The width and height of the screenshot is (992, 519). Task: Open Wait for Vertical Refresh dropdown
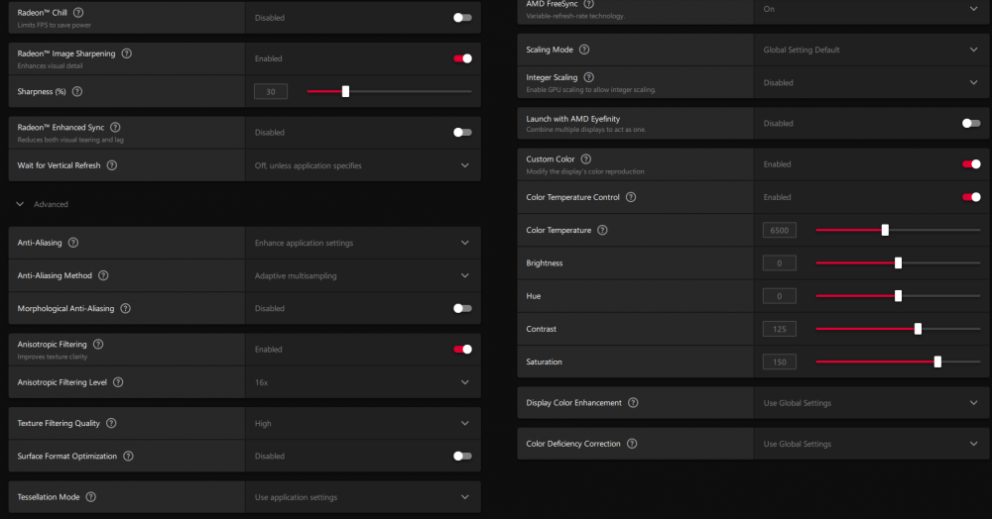(x=465, y=165)
